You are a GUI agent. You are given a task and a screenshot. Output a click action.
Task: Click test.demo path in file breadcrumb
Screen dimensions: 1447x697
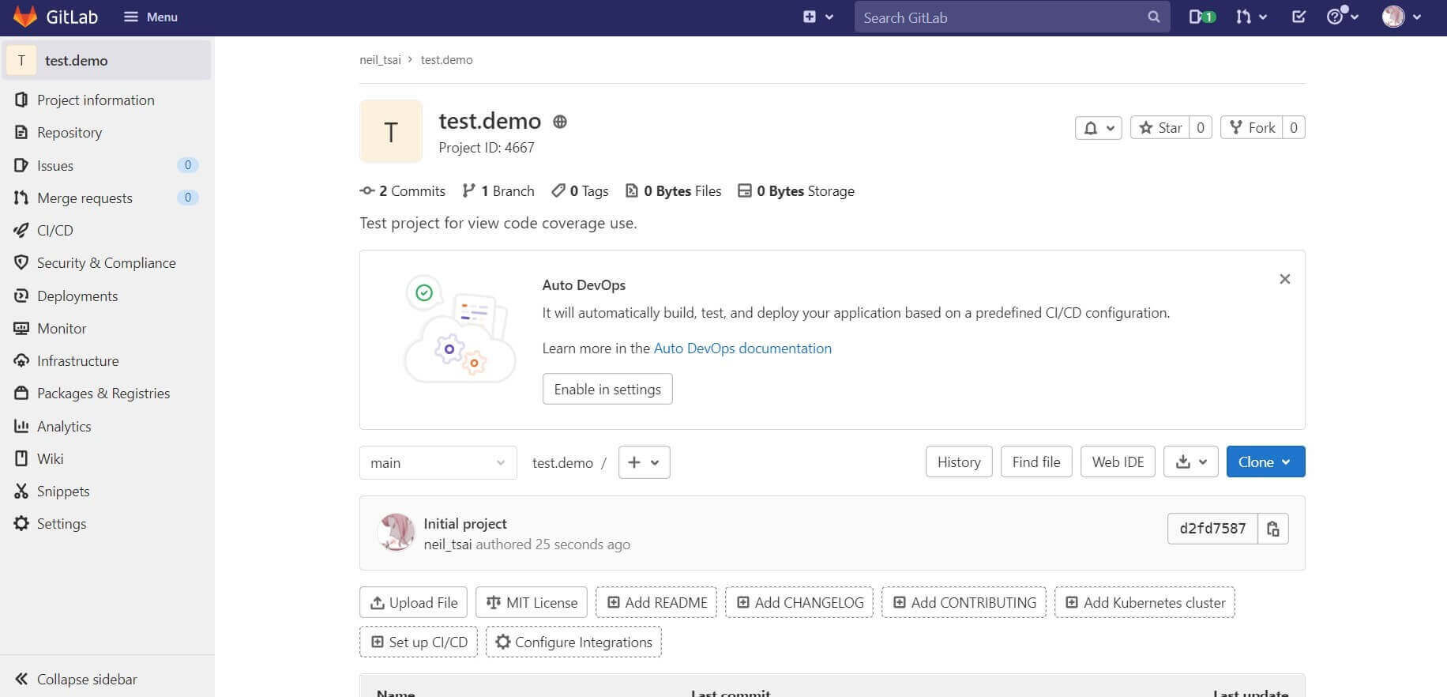pos(562,463)
